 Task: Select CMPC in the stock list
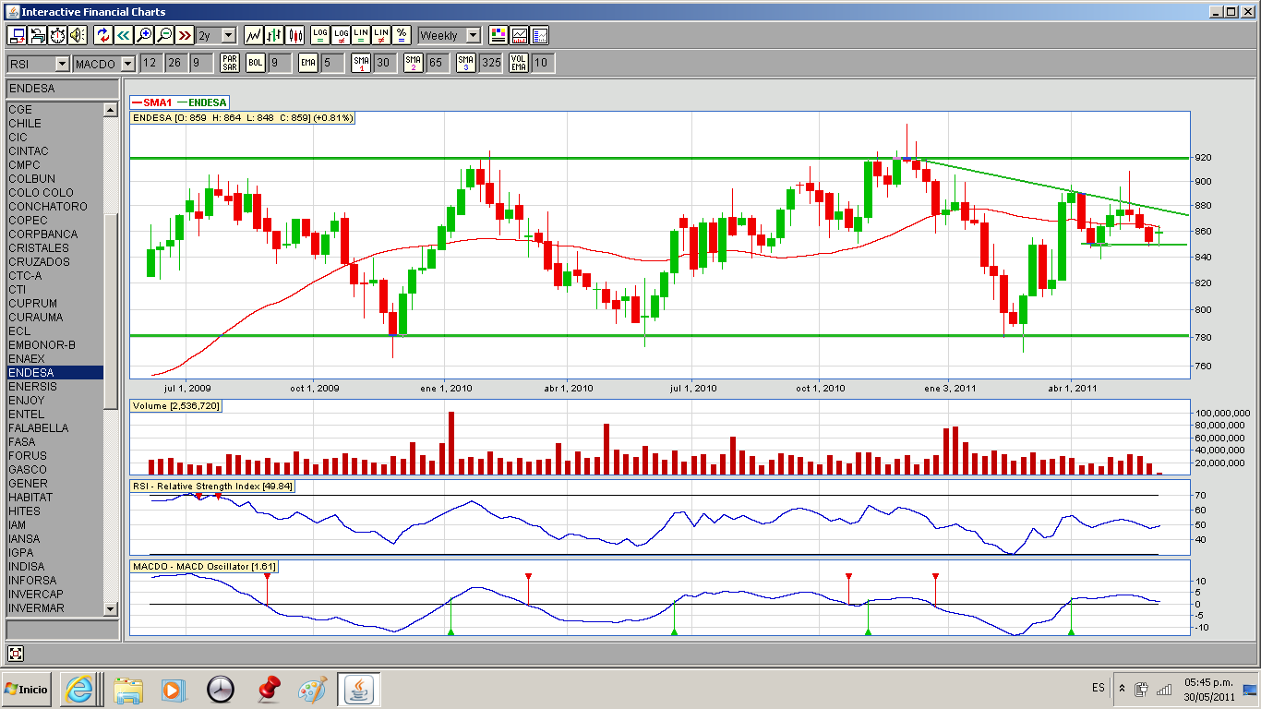pyautogui.click(x=55, y=164)
